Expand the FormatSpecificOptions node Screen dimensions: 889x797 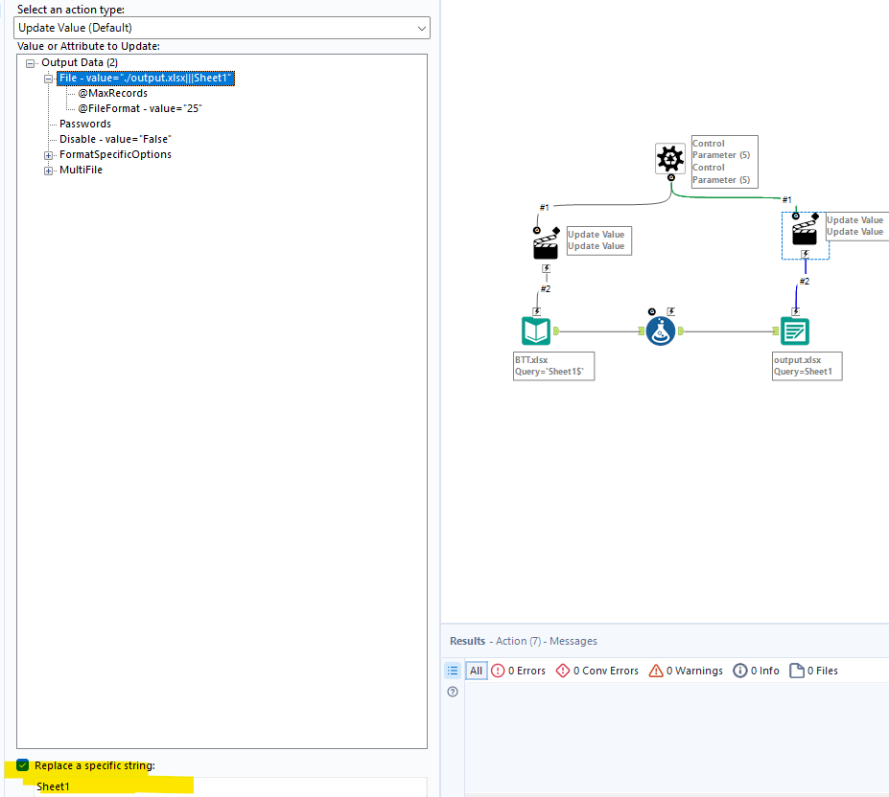(x=49, y=155)
